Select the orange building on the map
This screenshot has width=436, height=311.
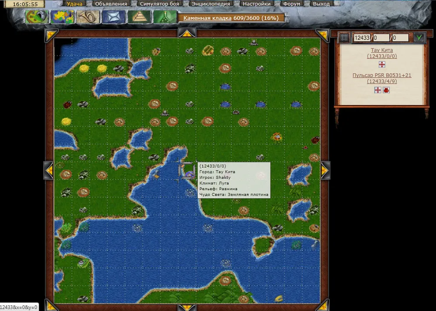[x=277, y=137]
